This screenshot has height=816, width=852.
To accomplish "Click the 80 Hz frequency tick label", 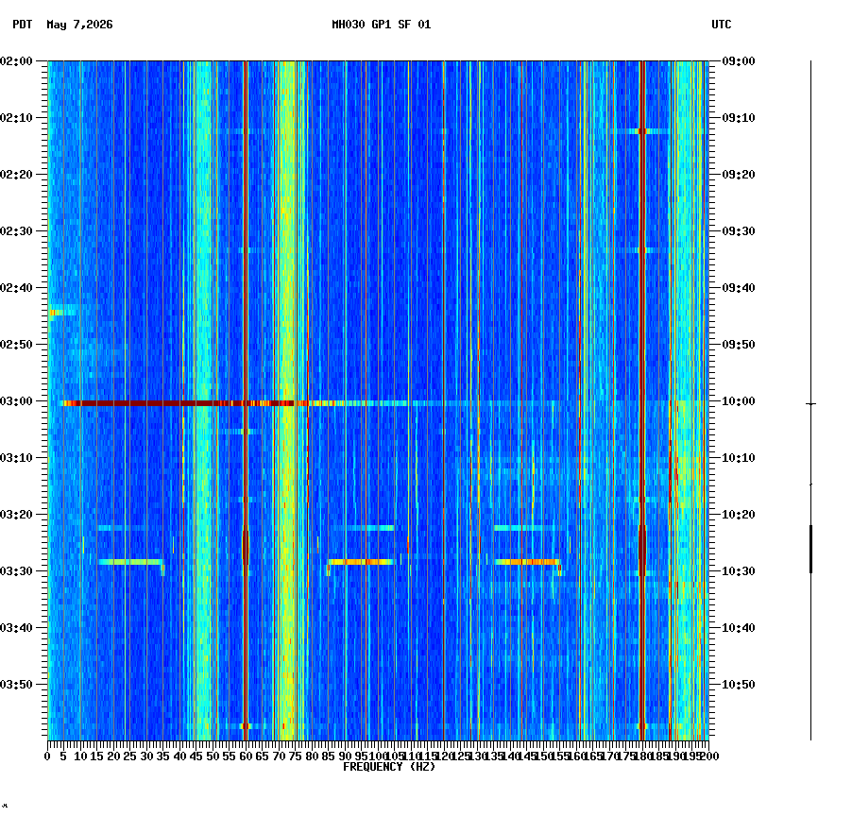I will (x=312, y=756).
